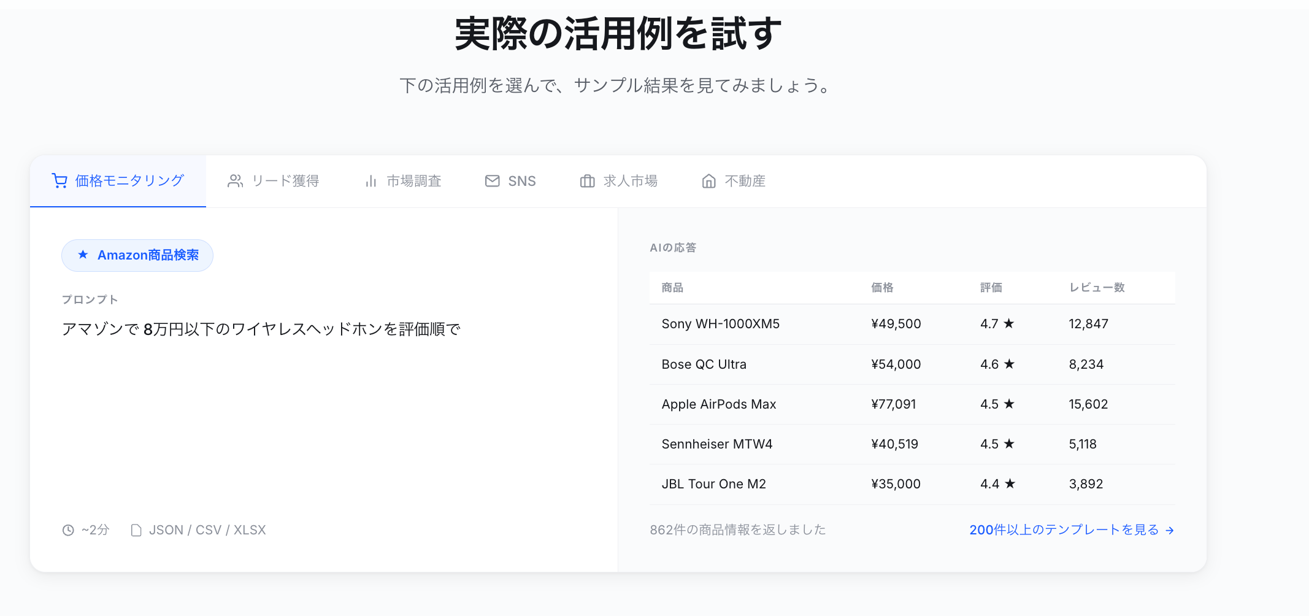Click the star next to Sony's 4.7 rating
Screen dimensions: 1309x616
[1009, 323]
